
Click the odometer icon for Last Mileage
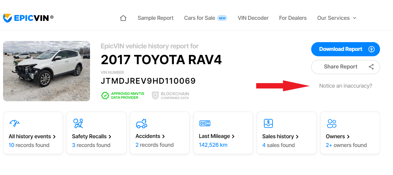205,123
